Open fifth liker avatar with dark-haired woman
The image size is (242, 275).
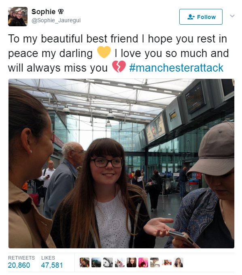pos(132,262)
